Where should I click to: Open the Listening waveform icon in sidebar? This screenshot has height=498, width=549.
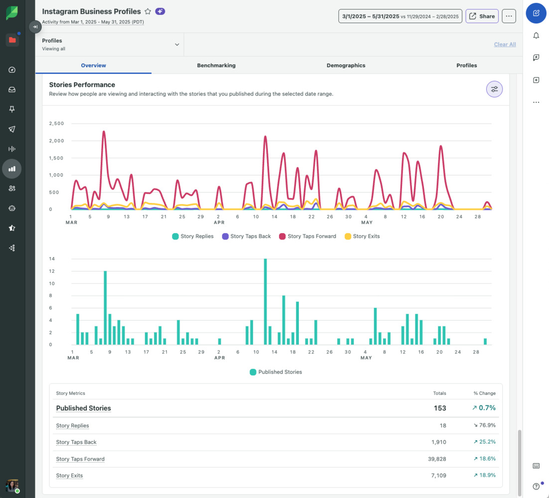click(12, 148)
